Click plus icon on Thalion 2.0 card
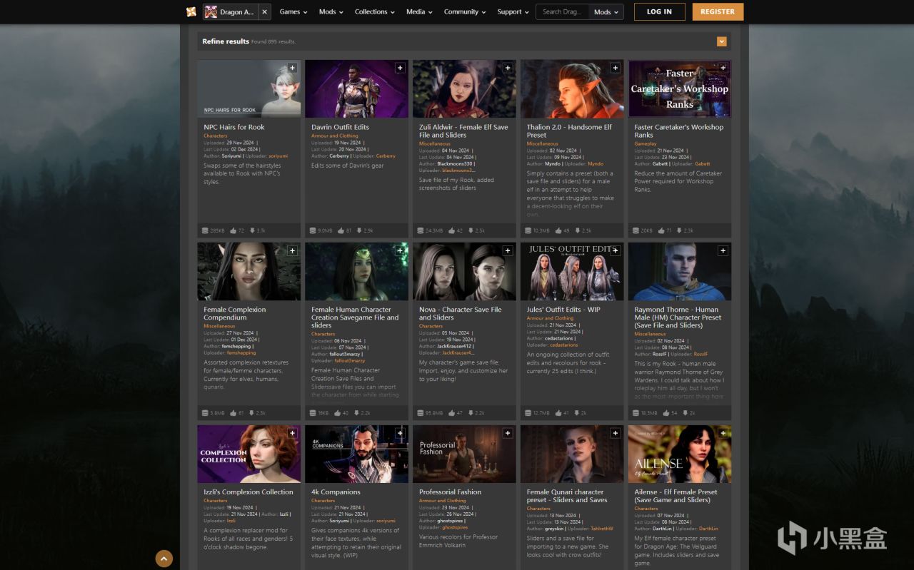The height and width of the screenshot is (570, 914). click(x=616, y=68)
